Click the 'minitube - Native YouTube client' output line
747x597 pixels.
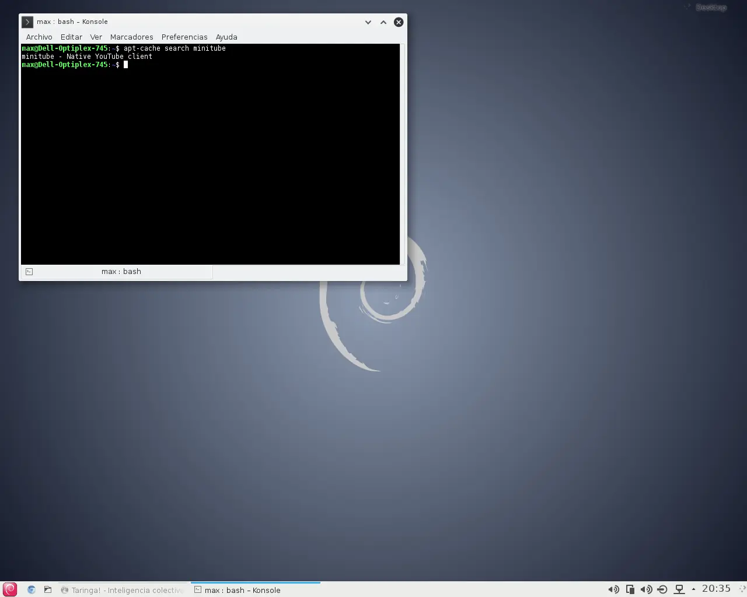coord(87,57)
